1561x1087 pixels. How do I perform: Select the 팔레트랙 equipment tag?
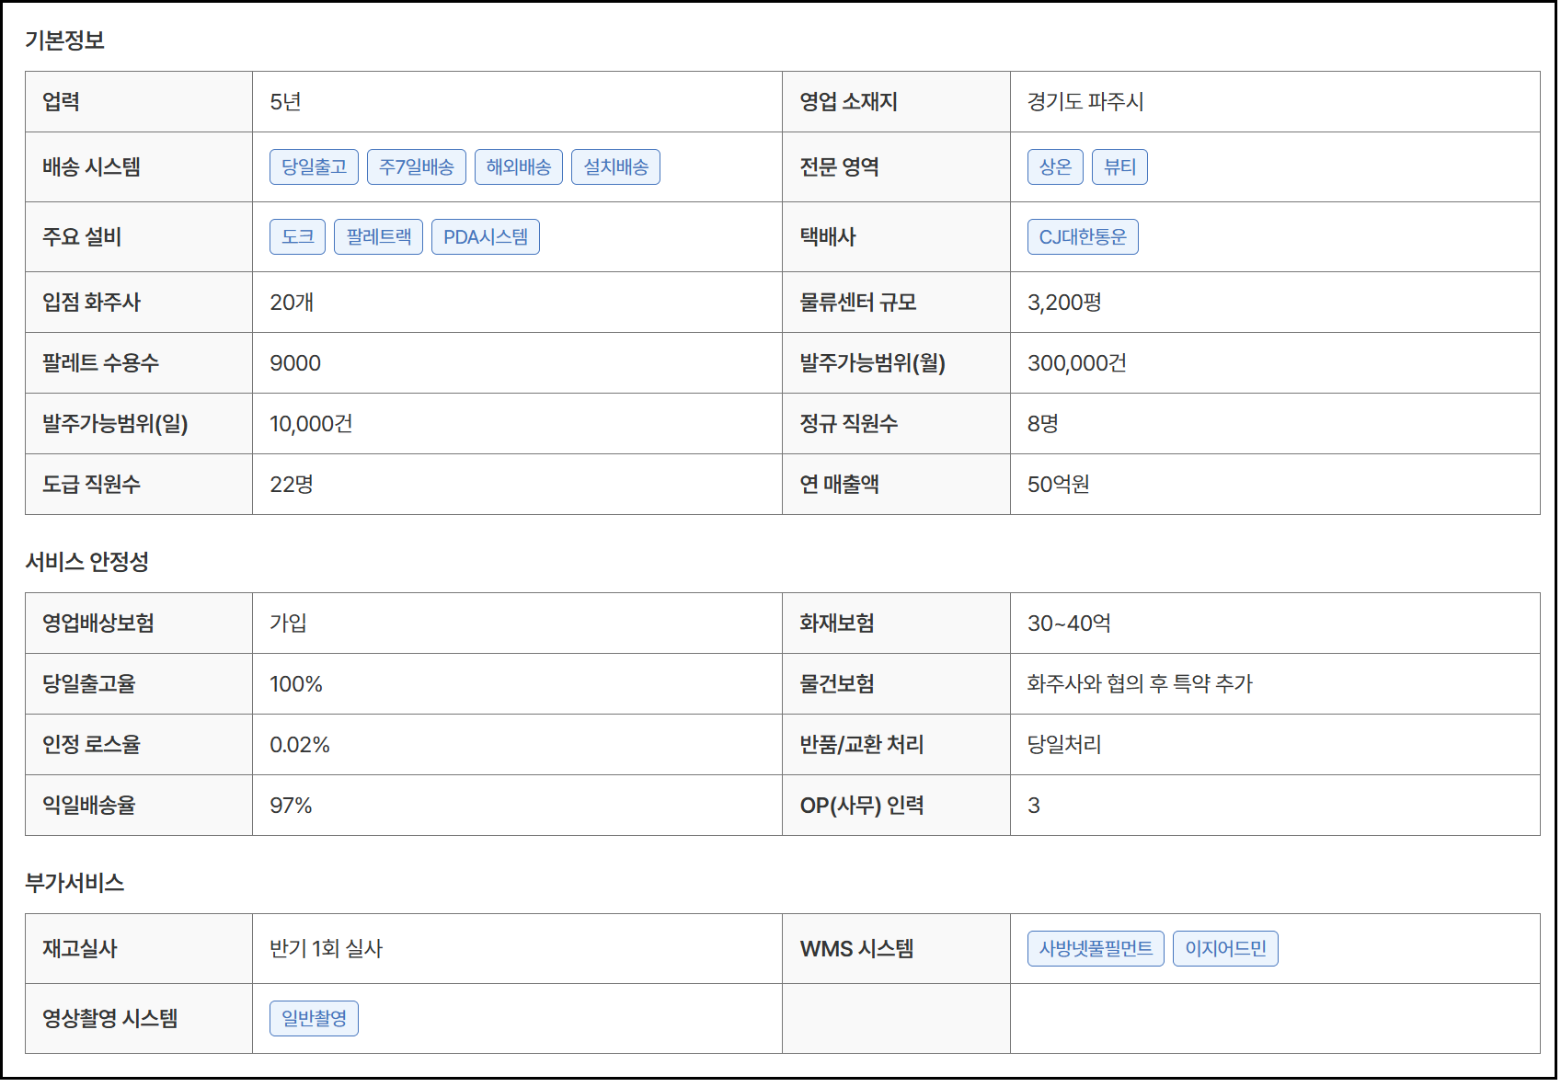378,237
